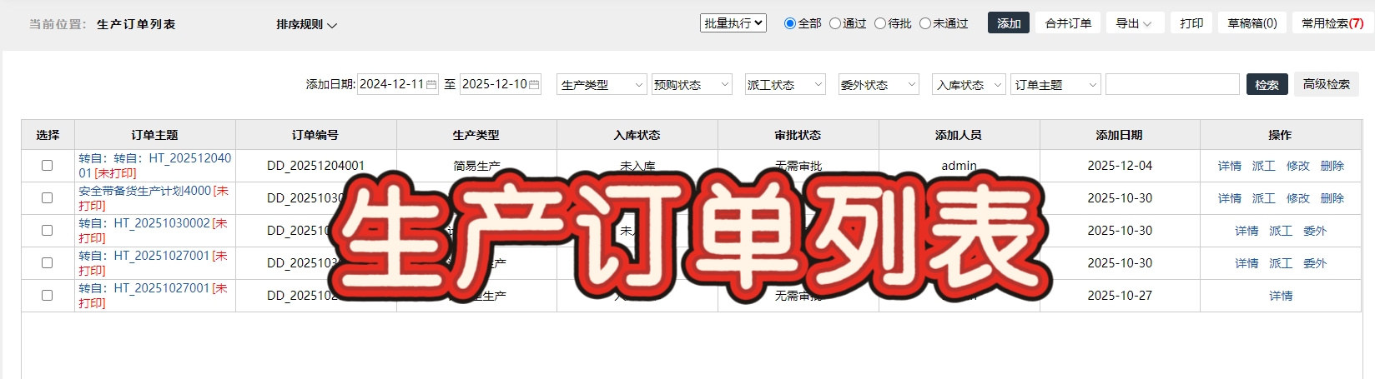
Task: Open the 导出 dropdown button
Action: click(1135, 23)
